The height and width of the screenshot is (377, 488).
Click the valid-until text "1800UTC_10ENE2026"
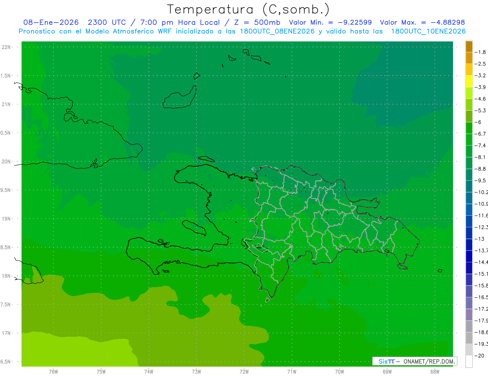tap(428, 31)
